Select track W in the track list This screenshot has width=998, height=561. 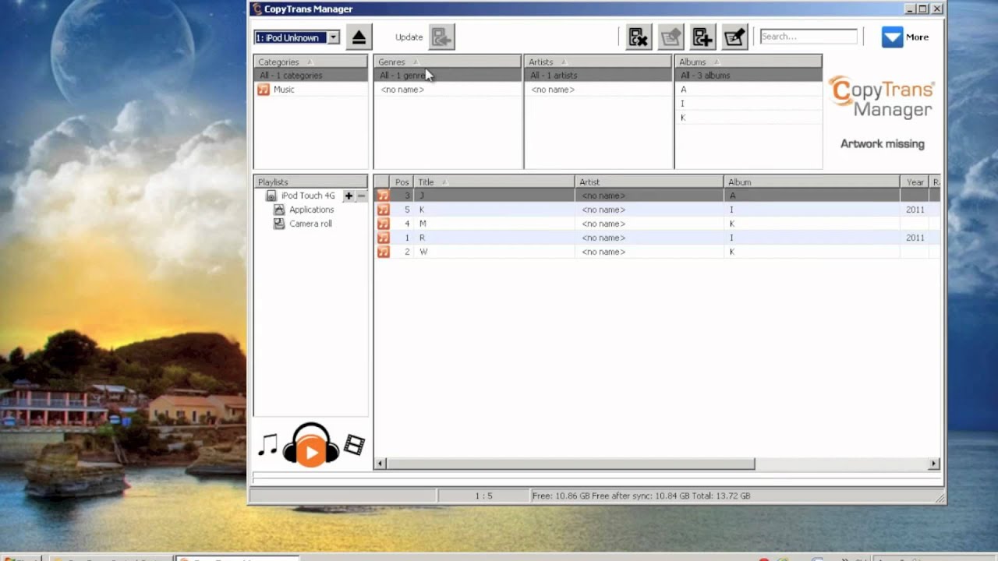657,252
